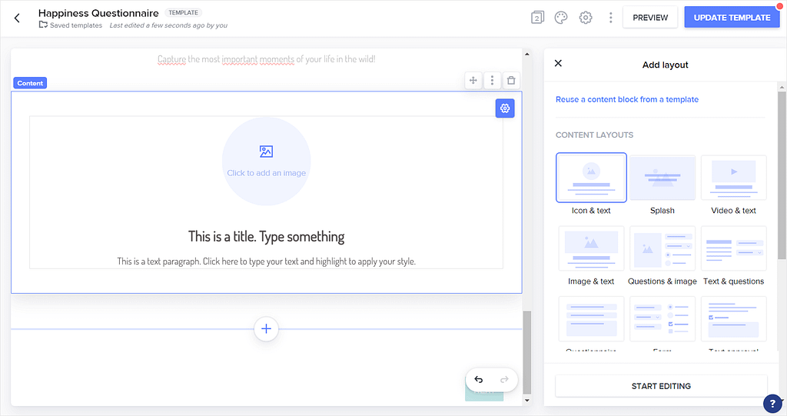The image size is (787, 416).
Task: Move the content block with move handle
Action: pyautogui.click(x=473, y=81)
